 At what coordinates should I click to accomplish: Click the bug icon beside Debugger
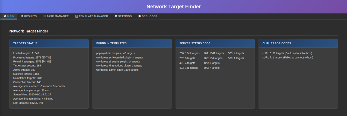139,16
